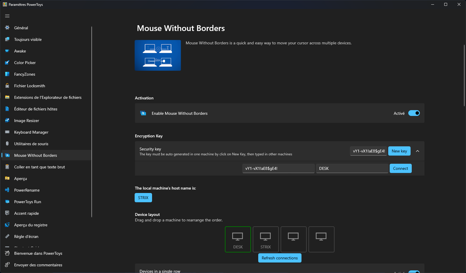Viewport: 466px width, 273px height.
Task: Open the PowerToys Run page
Action: pyautogui.click(x=46, y=202)
